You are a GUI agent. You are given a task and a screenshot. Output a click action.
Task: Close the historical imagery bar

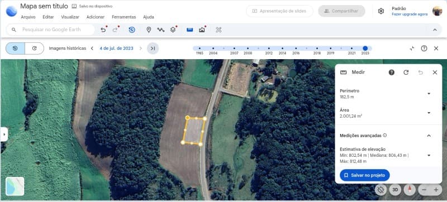pyautogui.click(x=436, y=49)
